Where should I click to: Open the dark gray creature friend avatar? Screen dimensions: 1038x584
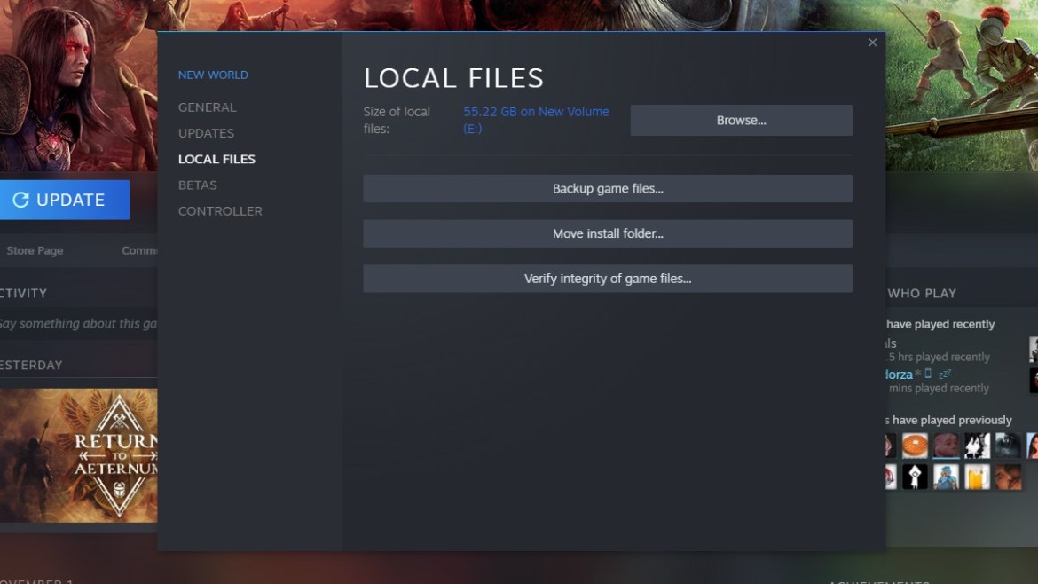click(x=1008, y=446)
